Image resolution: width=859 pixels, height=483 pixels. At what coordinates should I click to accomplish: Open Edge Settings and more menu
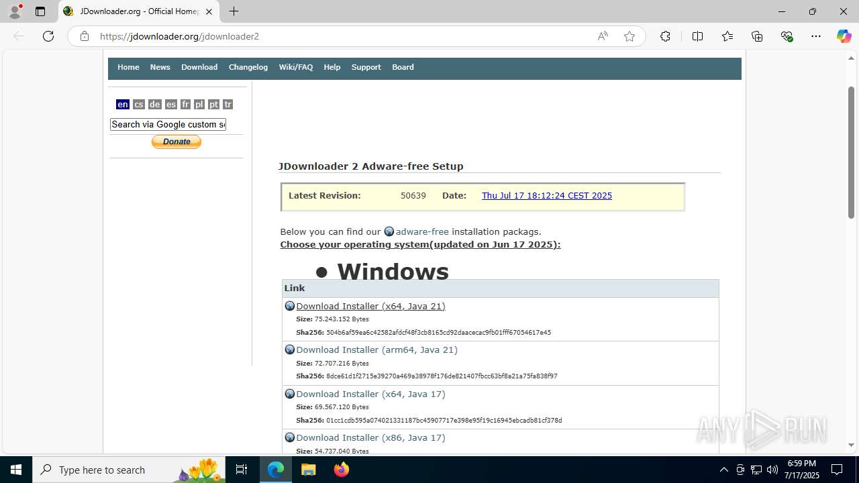(x=816, y=36)
